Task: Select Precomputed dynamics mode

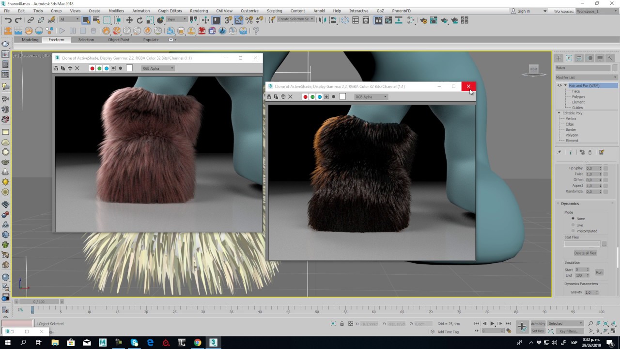Action: pos(573,231)
